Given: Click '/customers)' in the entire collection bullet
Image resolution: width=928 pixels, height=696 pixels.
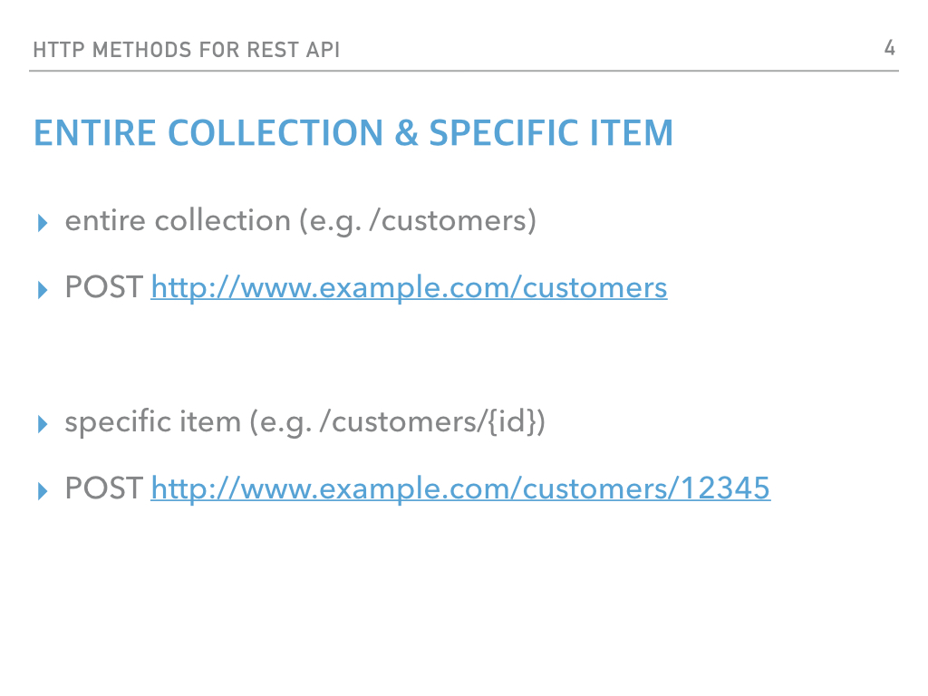Looking at the screenshot, I should [x=453, y=221].
